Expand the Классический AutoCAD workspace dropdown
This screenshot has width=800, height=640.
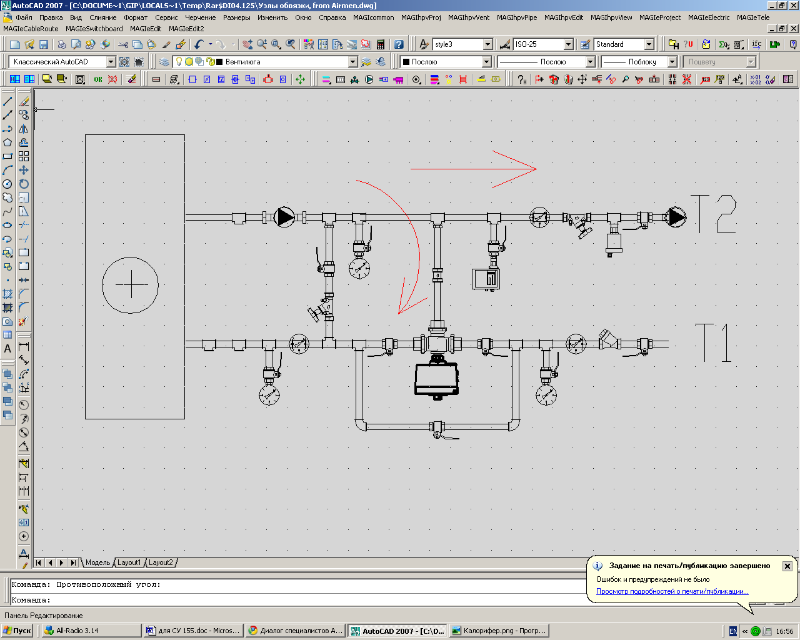click(111, 62)
